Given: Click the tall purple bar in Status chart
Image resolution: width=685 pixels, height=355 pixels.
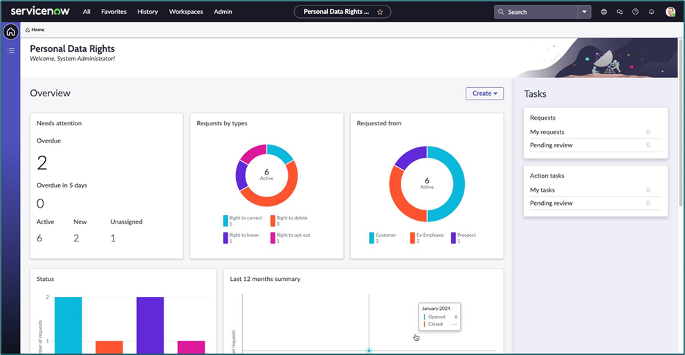Looking at the screenshot, I should [x=150, y=325].
